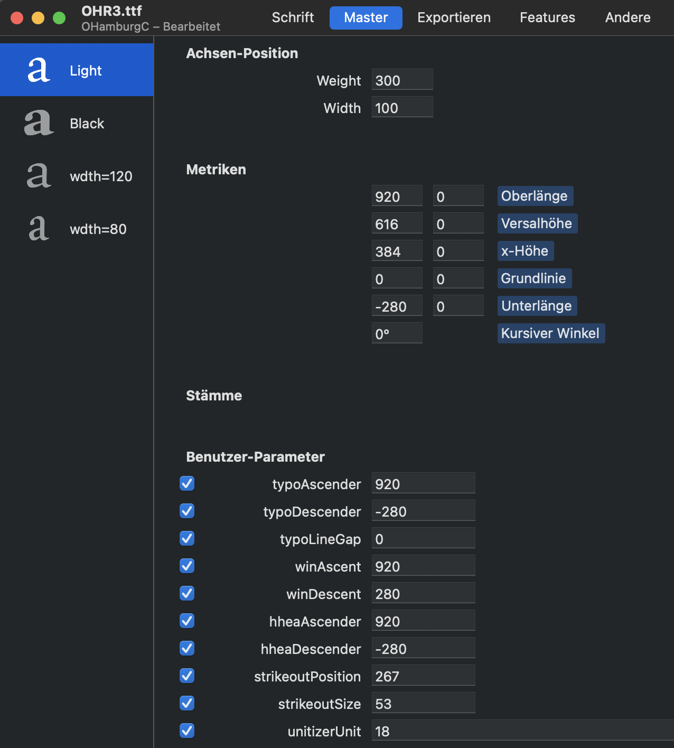
Task: Uncheck the typoAscender parameter checkbox
Action: point(187,483)
